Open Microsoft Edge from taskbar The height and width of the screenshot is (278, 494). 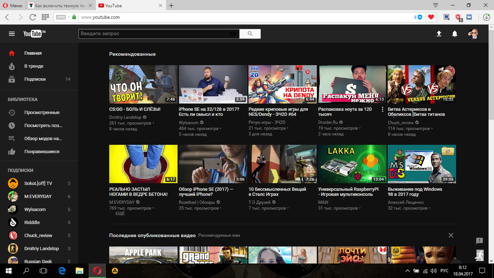coord(62,271)
